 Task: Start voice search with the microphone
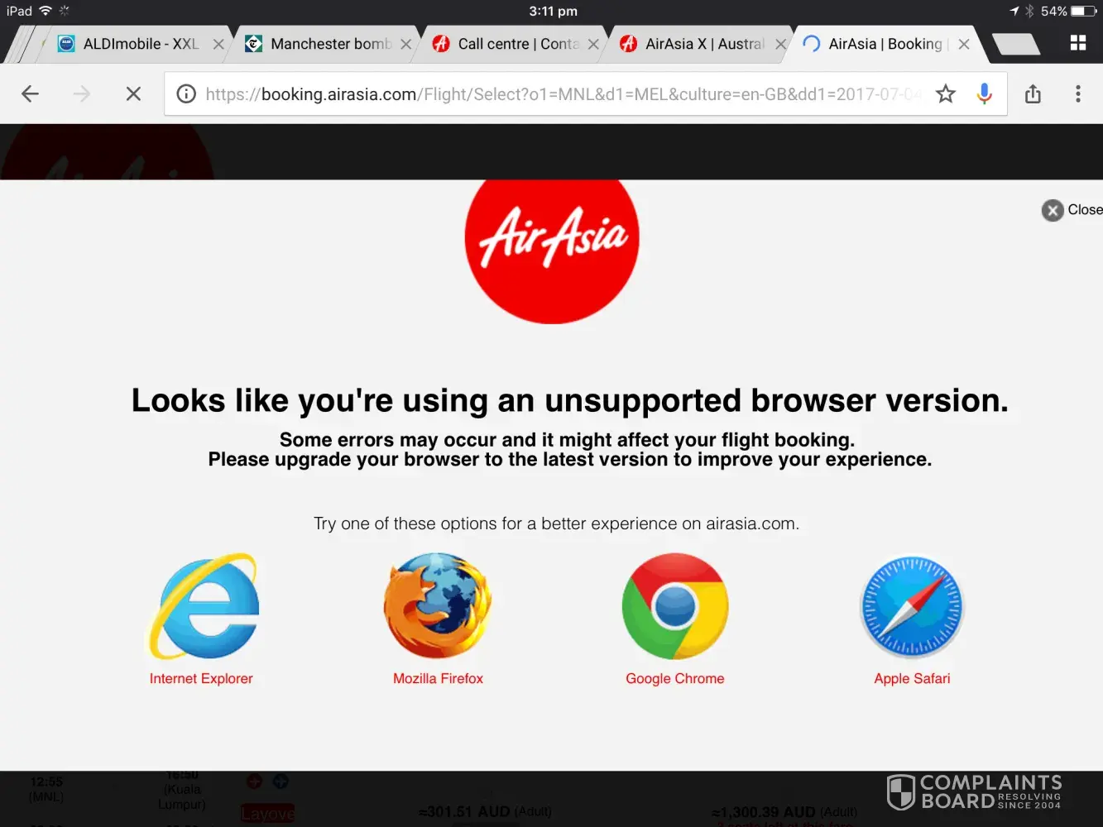tap(984, 94)
